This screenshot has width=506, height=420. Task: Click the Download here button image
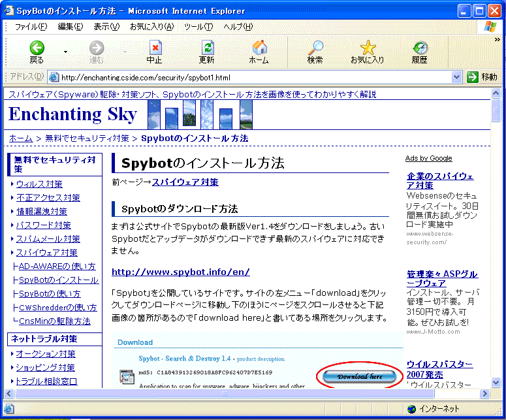[x=360, y=376]
